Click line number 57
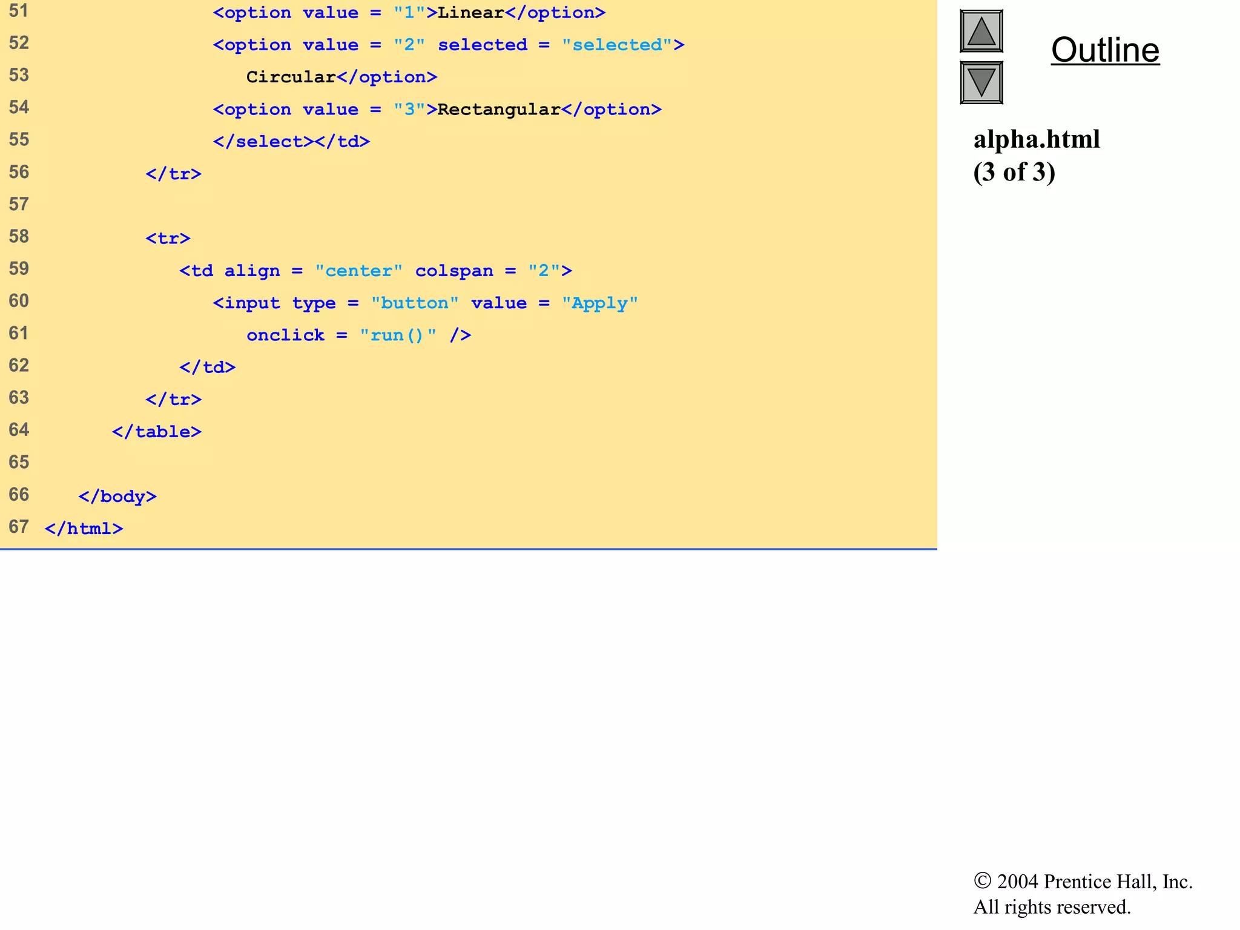Screen dimensions: 1240x930 [19, 204]
